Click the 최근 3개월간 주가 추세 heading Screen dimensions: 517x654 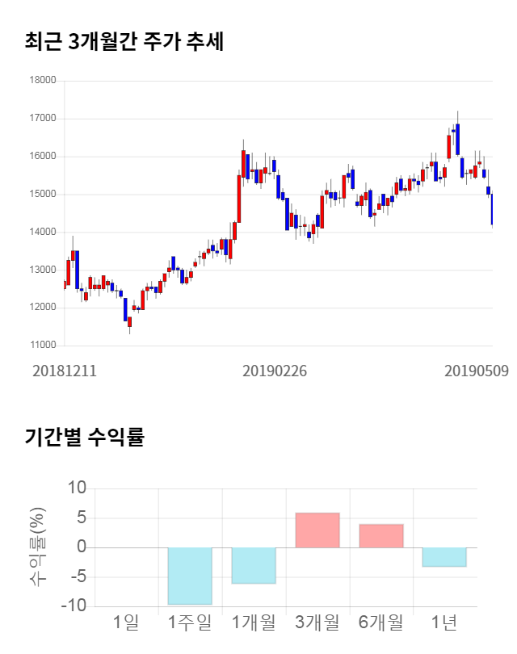click(x=124, y=41)
